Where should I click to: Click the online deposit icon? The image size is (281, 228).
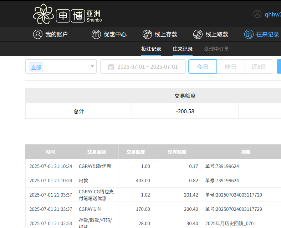[147, 34]
